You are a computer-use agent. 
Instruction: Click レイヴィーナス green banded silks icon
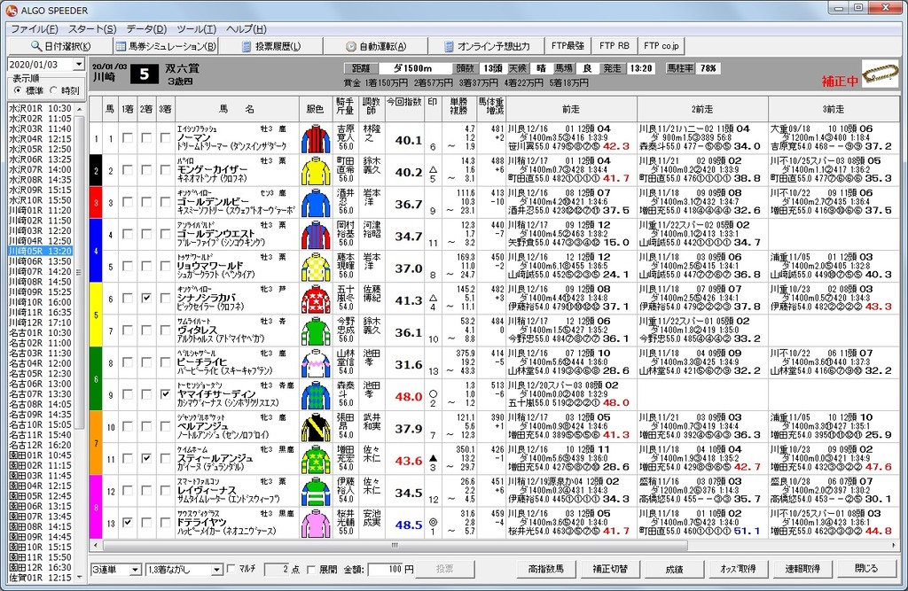point(316,492)
